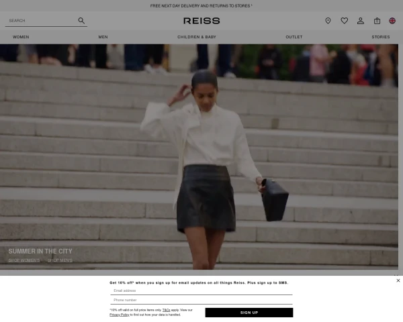This screenshot has height=322, width=403.
Task: Change region via UK flag icon
Action: (x=392, y=21)
